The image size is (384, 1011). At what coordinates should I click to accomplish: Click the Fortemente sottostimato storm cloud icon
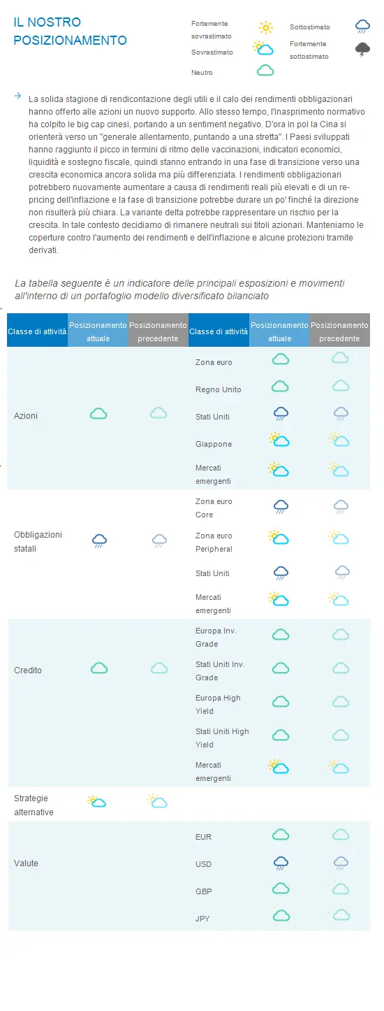(362, 49)
